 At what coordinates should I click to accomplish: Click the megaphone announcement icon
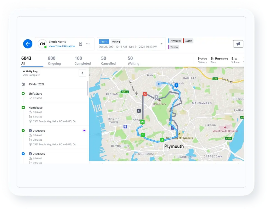[x=238, y=44]
